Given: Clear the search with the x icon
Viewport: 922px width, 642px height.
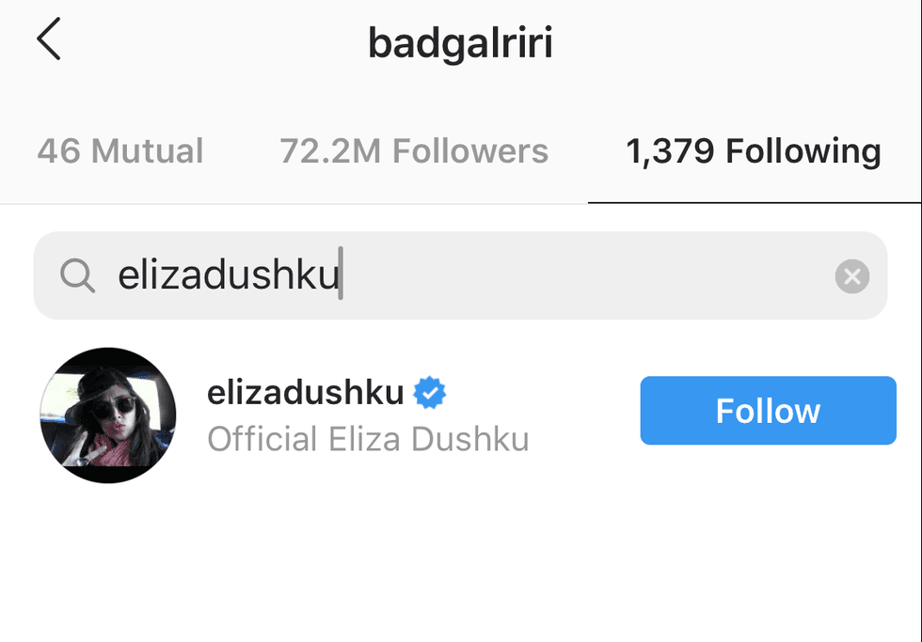Looking at the screenshot, I should pyautogui.click(x=852, y=276).
